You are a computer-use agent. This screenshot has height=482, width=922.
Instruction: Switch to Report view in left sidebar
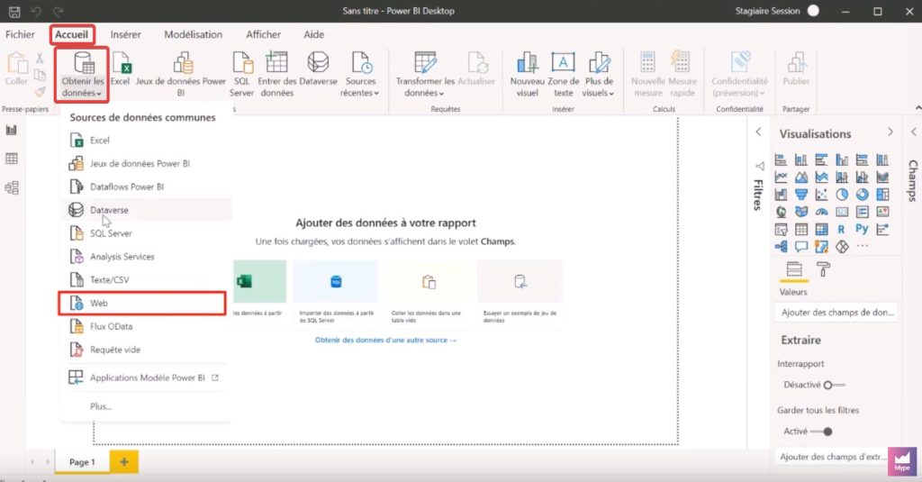point(12,130)
